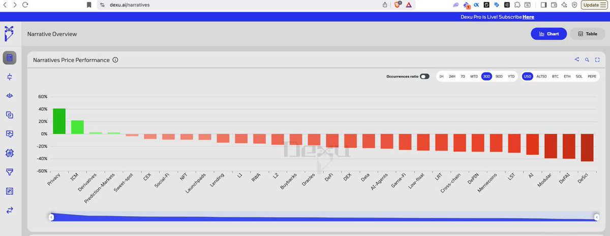
Task: Select the 24H timeframe option
Action: point(452,77)
